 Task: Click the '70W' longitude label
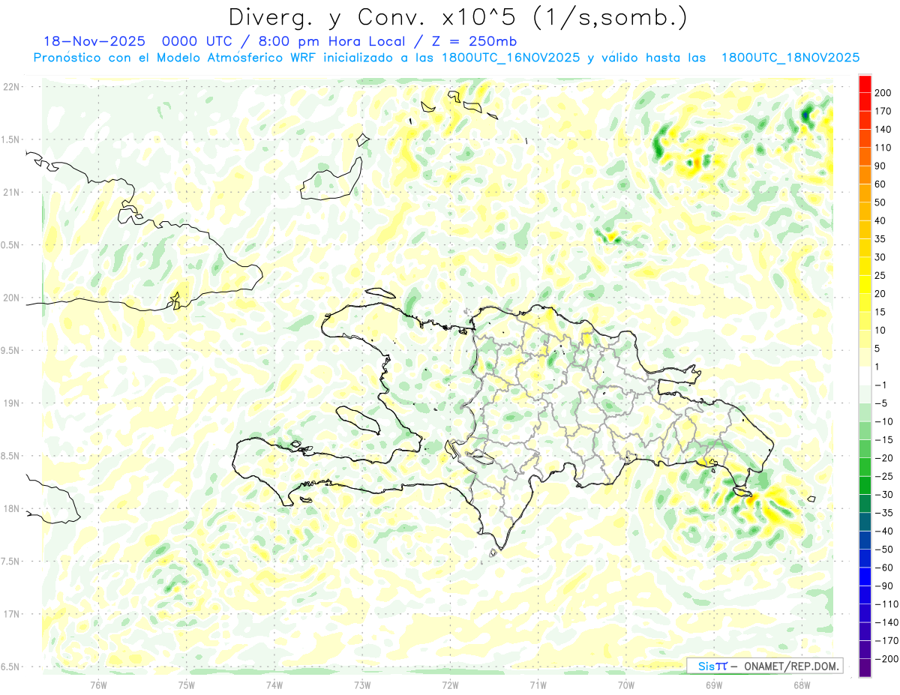pyautogui.click(x=626, y=685)
